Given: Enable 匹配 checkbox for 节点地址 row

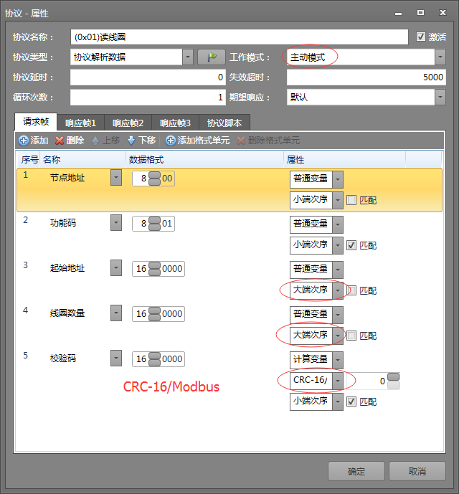Looking at the screenshot, I should pyautogui.click(x=351, y=200).
